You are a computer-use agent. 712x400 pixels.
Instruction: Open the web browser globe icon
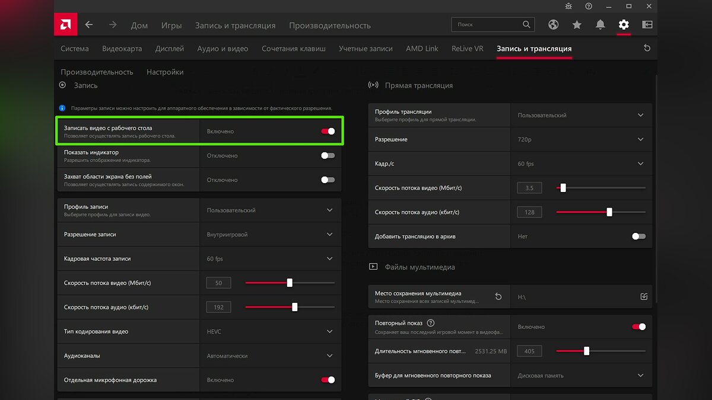pyautogui.click(x=554, y=25)
